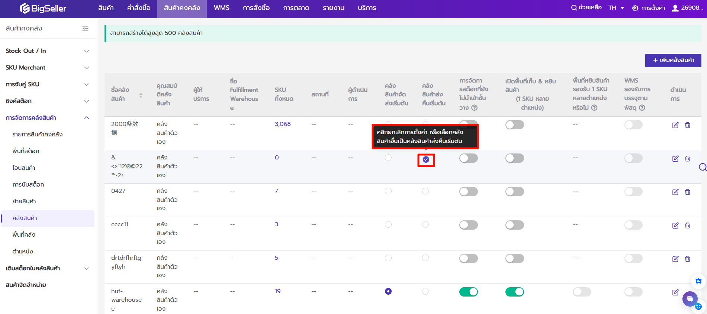The width and height of the screenshot is (707, 314).
Task: Toggle stock management switch for 0427
Action: pos(469,192)
